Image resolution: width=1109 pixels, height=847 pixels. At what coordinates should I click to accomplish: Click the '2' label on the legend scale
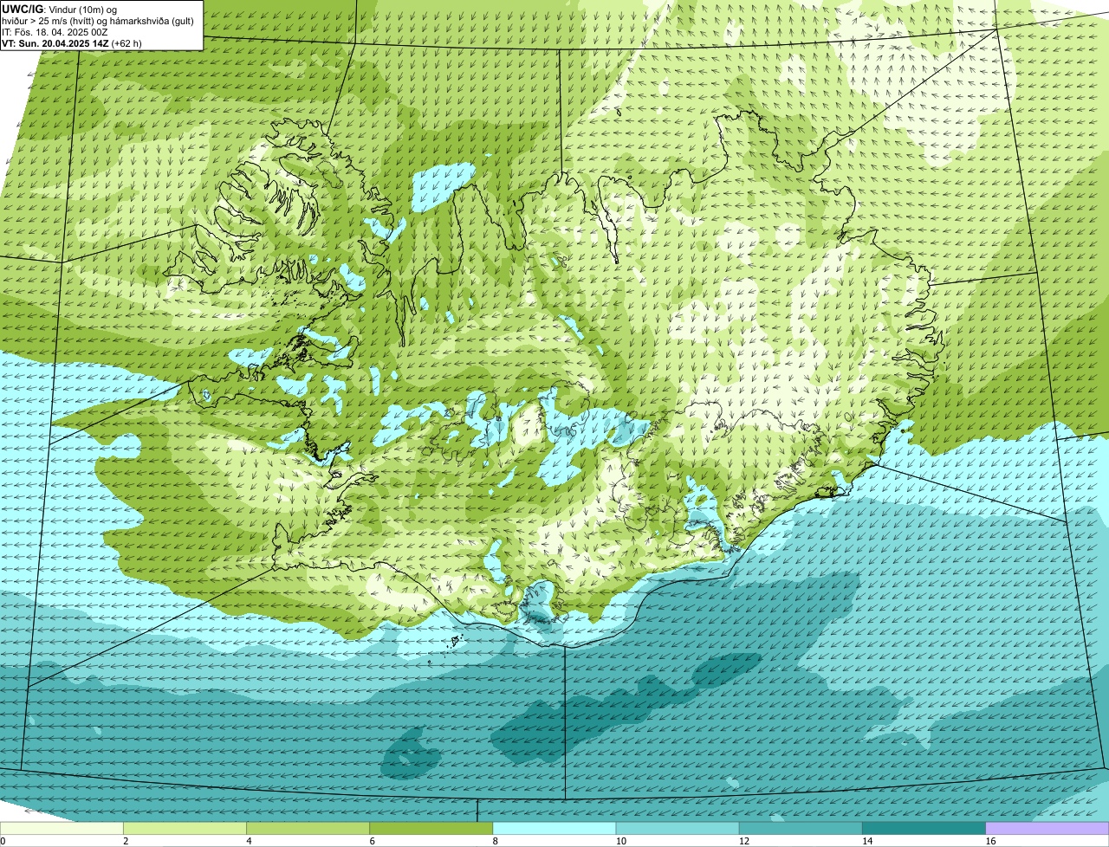tap(126, 841)
